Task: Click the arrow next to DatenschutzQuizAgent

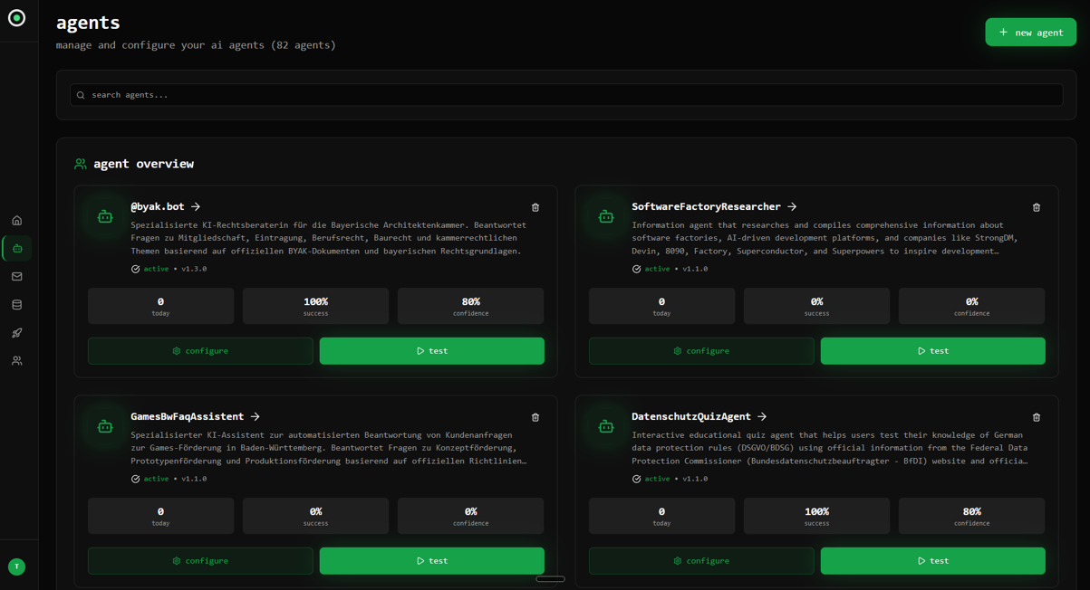Action: [x=762, y=416]
